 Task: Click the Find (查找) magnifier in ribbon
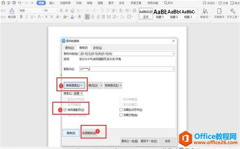click(x=166, y=3)
